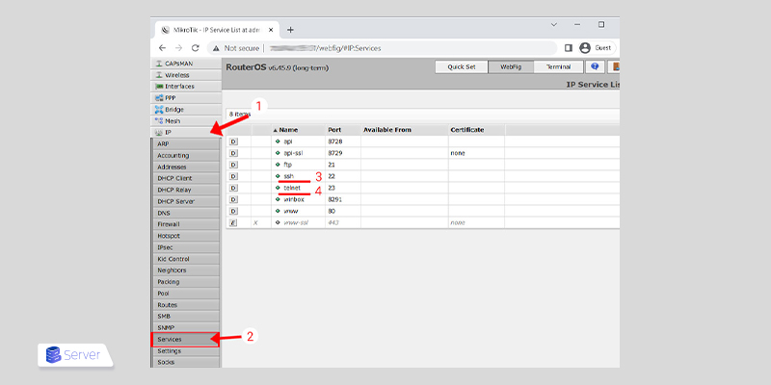Sort by Name column header

(298, 130)
